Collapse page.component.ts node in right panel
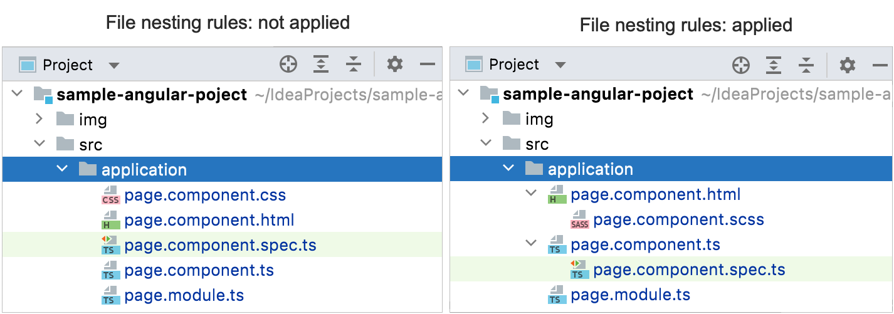 531,244
